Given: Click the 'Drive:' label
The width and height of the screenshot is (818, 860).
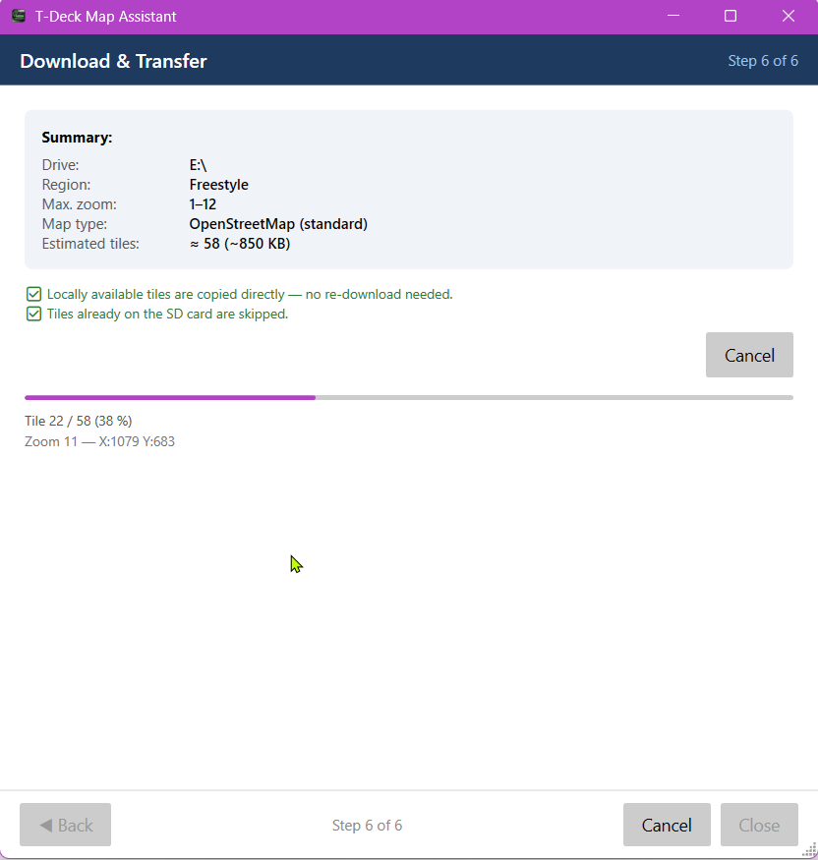Looking at the screenshot, I should pyautogui.click(x=60, y=165).
